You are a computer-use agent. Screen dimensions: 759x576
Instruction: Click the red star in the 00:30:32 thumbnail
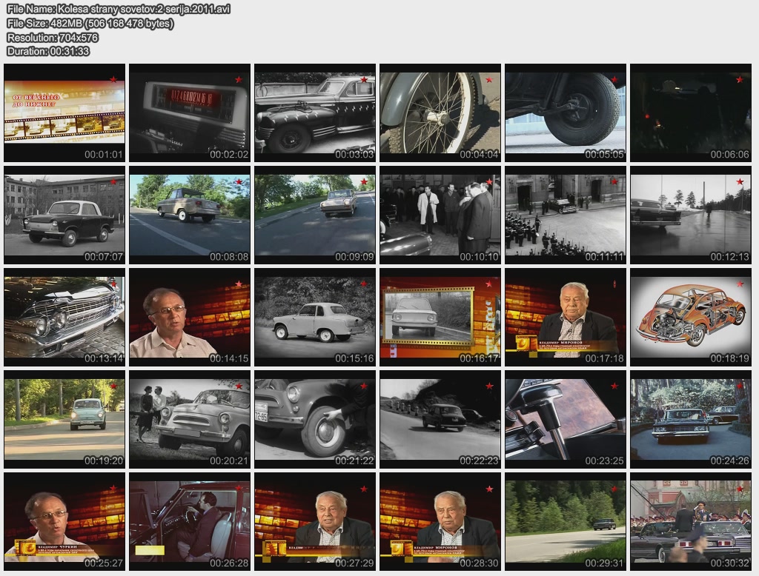click(x=740, y=489)
